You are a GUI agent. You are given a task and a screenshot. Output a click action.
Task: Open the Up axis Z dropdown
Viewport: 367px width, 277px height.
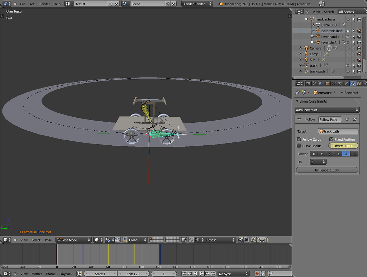pos(318,162)
